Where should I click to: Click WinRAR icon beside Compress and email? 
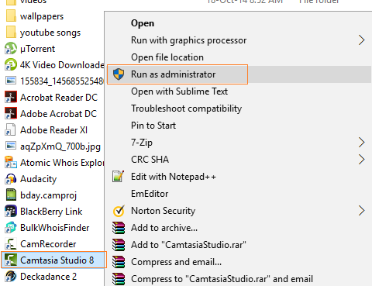coord(119,262)
